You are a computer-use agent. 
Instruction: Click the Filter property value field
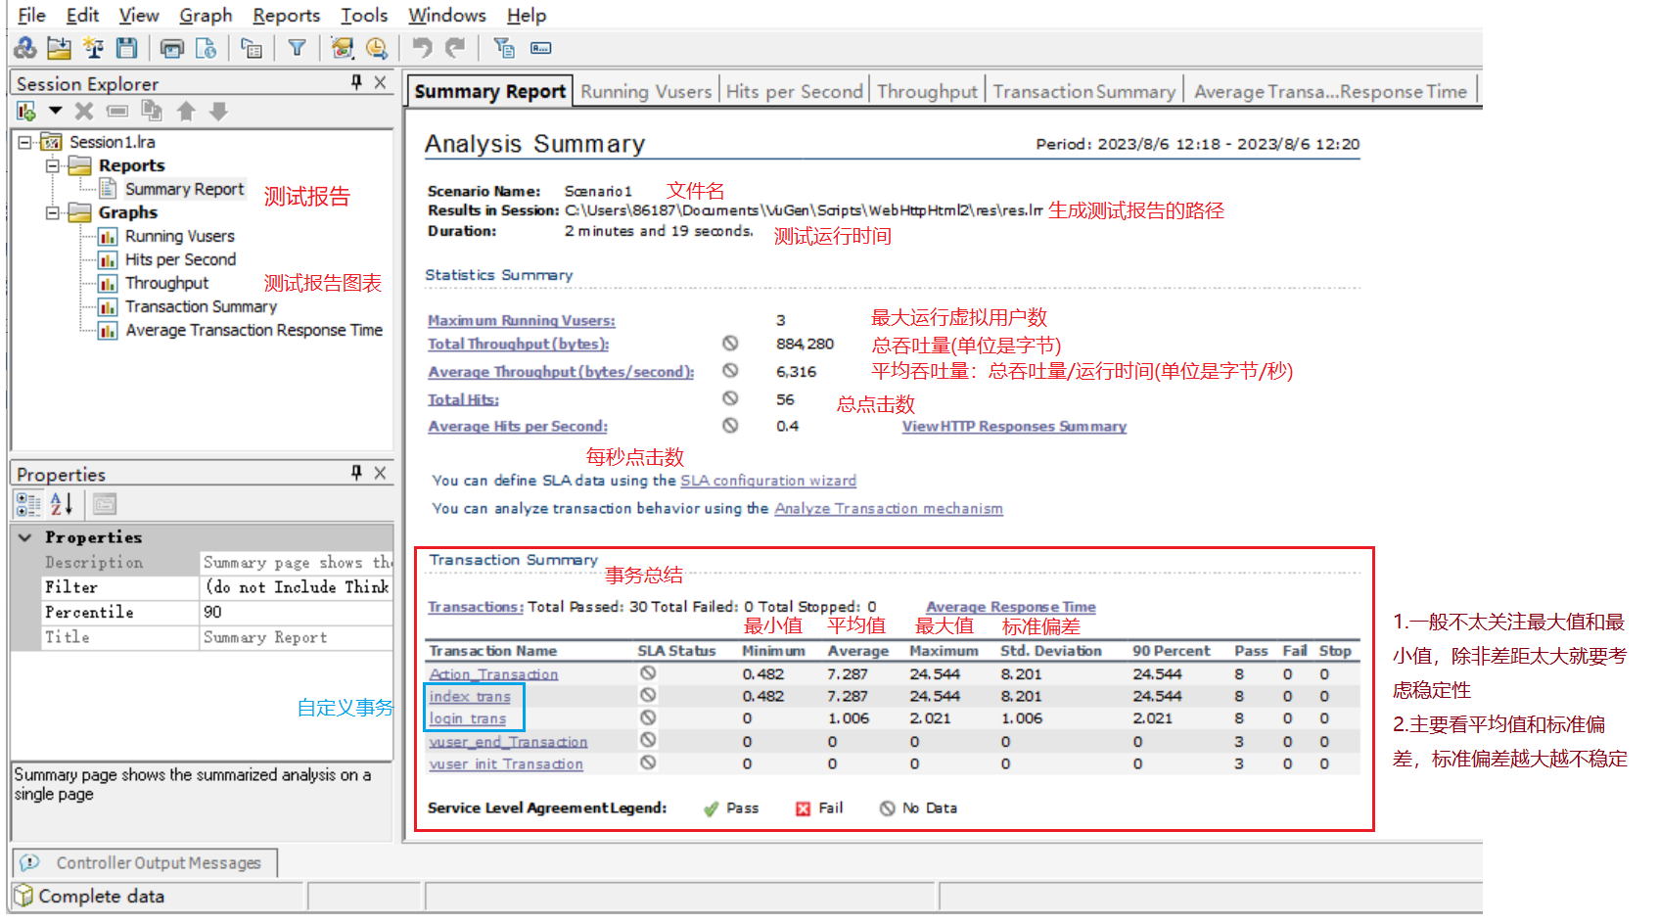pos(297,586)
